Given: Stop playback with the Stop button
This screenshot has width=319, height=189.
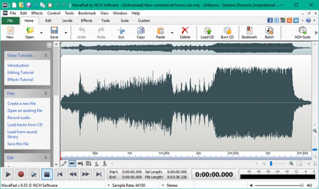Looking at the screenshot, I should pos(47,174).
